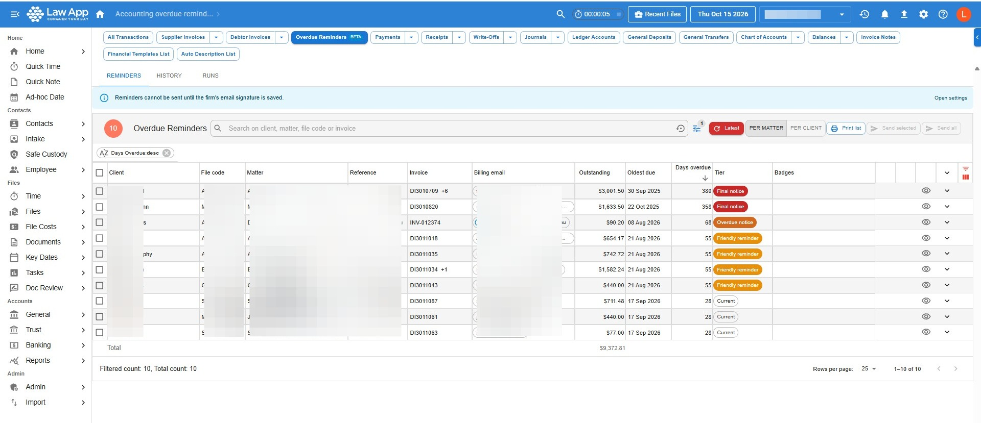Open the help question mark icon

pos(943,14)
